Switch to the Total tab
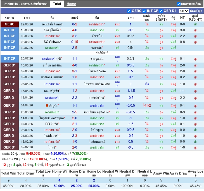204x191 pixels. 57,4
